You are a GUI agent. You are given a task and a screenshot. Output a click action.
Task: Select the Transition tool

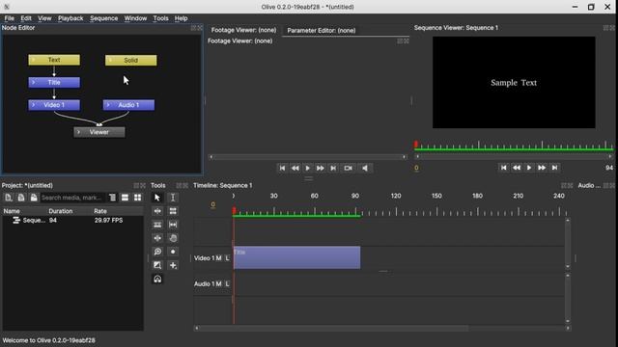pos(157,265)
